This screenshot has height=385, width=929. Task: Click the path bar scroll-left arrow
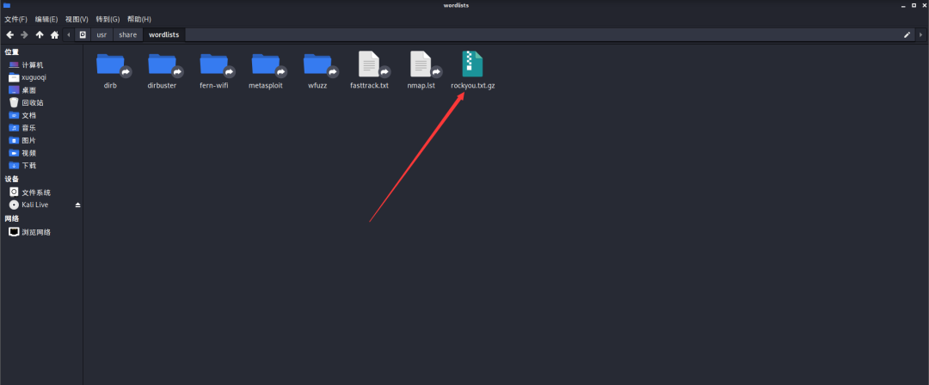(69, 35)
